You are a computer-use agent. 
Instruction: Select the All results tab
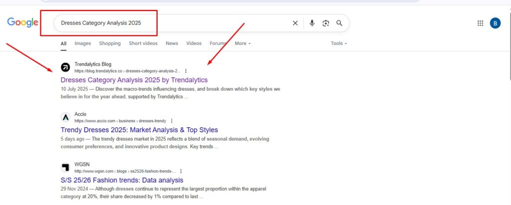(63, 43)
